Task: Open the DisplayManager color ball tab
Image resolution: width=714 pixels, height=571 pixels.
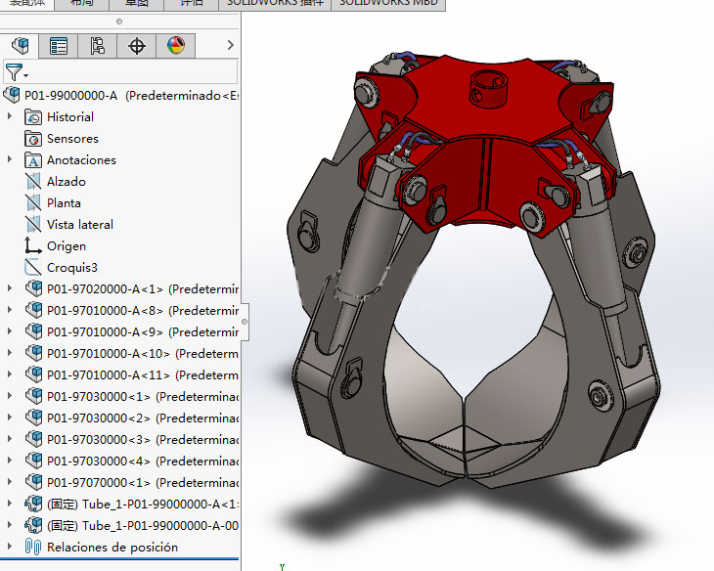Action: coord(176,46)
